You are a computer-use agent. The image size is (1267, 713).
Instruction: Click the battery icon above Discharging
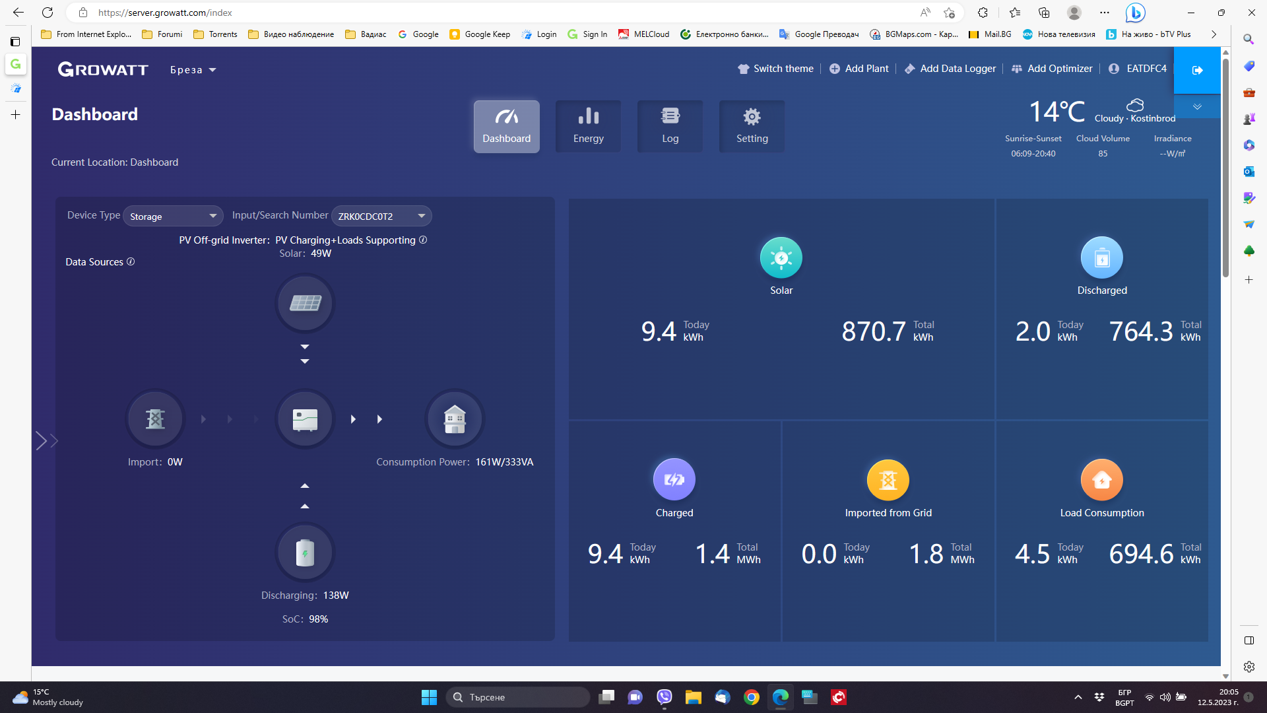coord(305,553)
